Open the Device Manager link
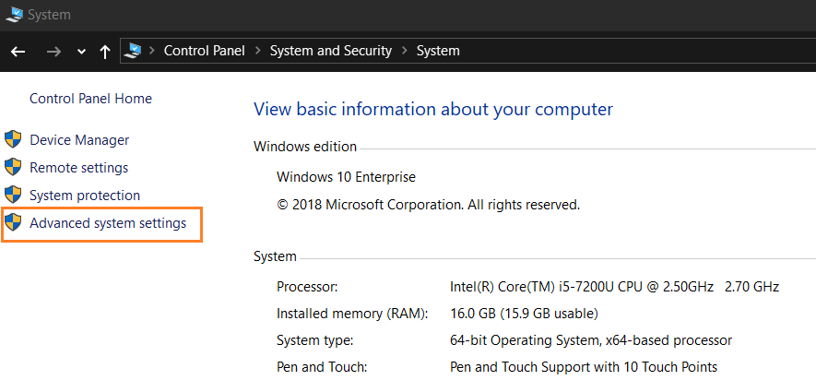The width and height of the screenshot is (816, 392). point(79,140)
